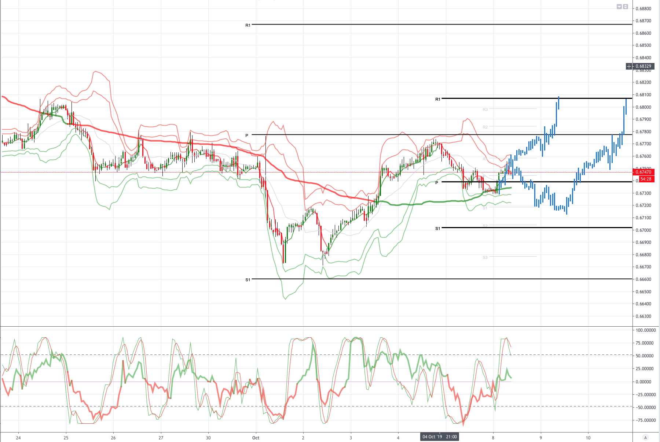Viewport: 660px width, 442px height.
Task: Click the 10 date on the time axis
Action: click(588, 438)
